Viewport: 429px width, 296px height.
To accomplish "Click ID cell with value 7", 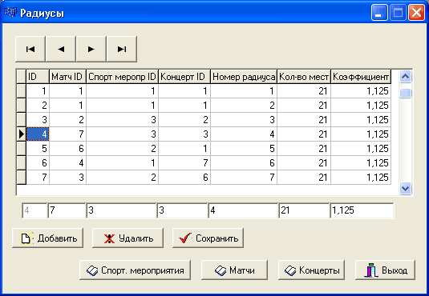I will tap(38, 178).
